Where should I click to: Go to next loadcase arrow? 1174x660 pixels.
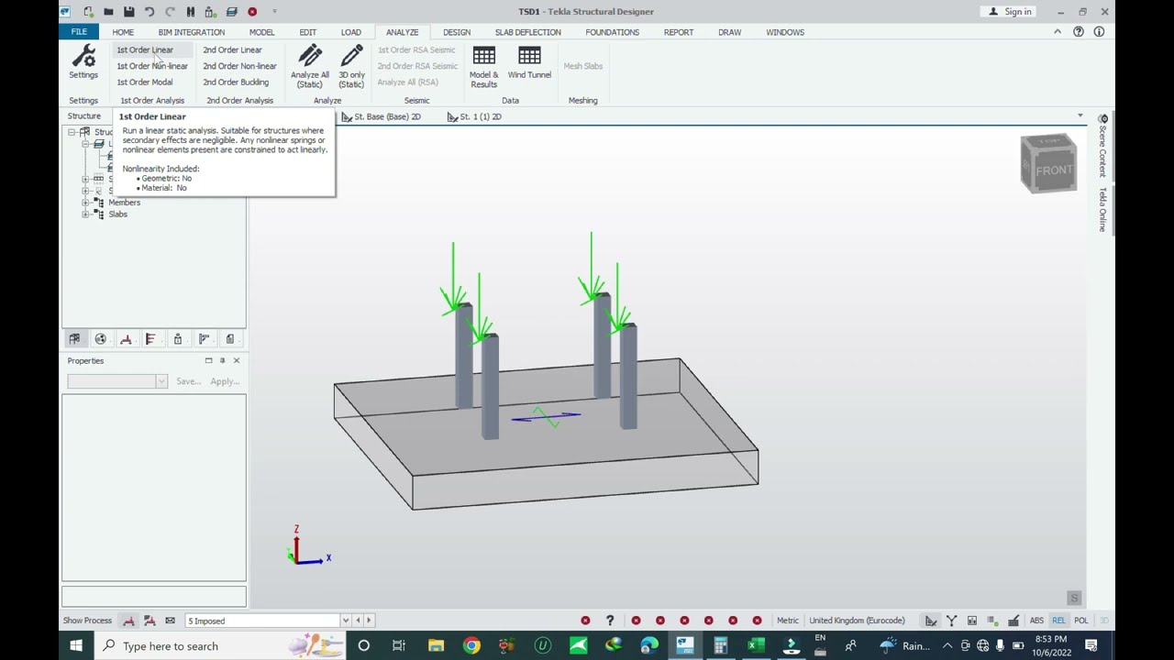point(369,621)
